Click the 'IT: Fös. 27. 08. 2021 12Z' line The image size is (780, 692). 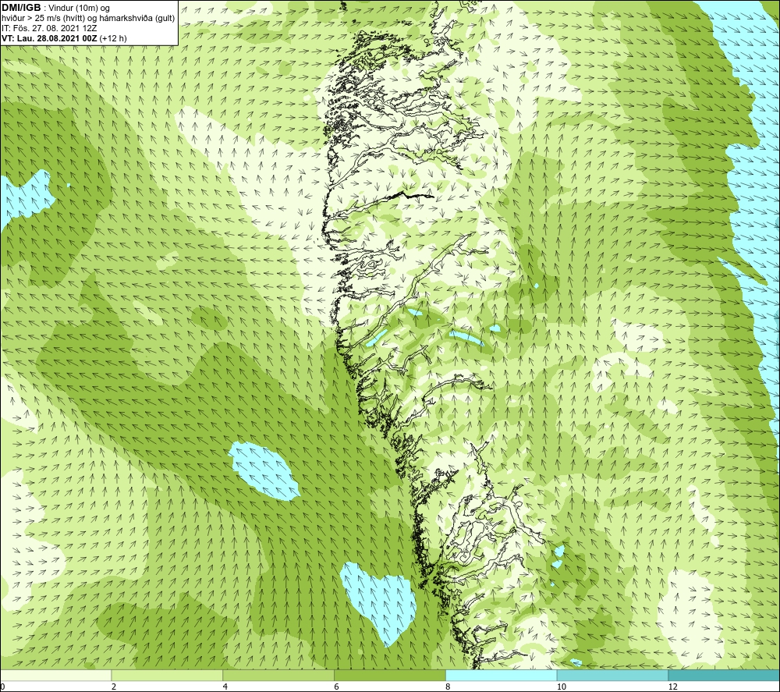(x=49, y=28)
